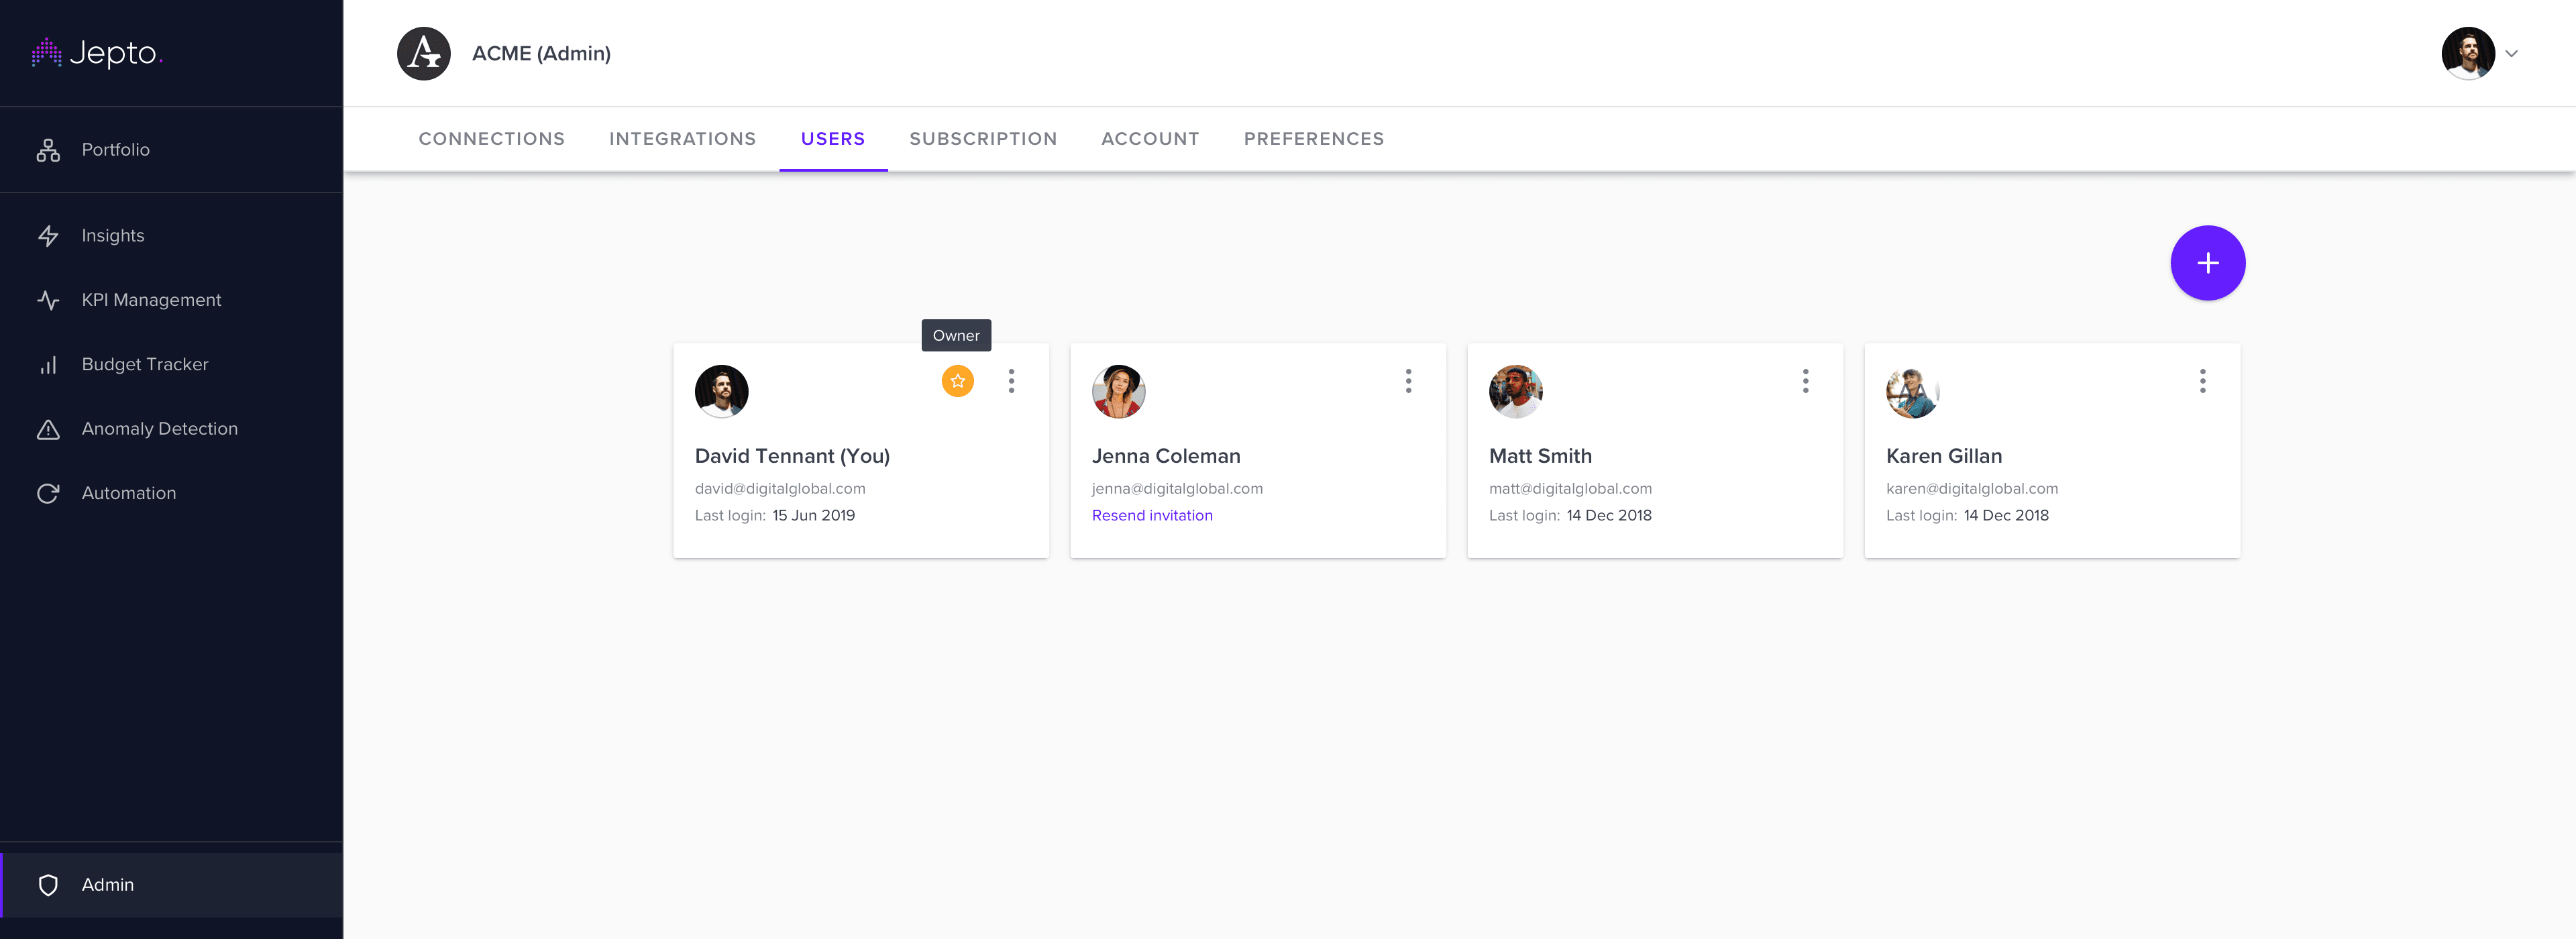This screenshot has height=939, width=2576.
Task: Go to Insights section
Action: [x=171, y=236]
